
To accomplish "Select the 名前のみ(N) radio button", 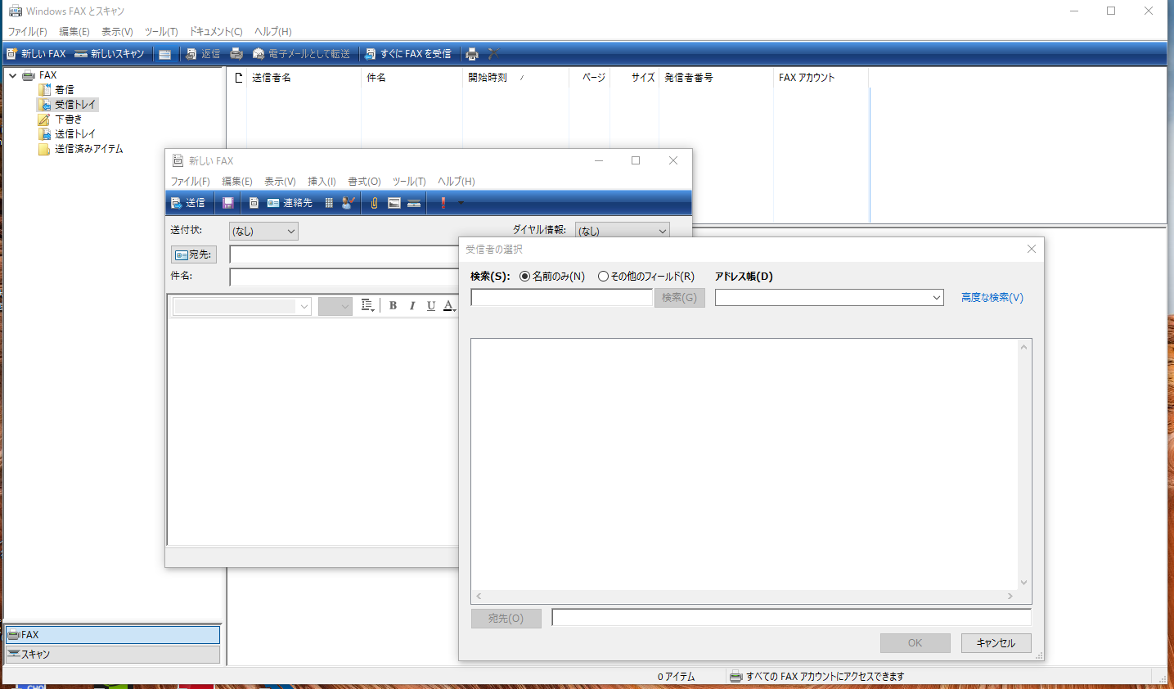I will click(552, 277).
